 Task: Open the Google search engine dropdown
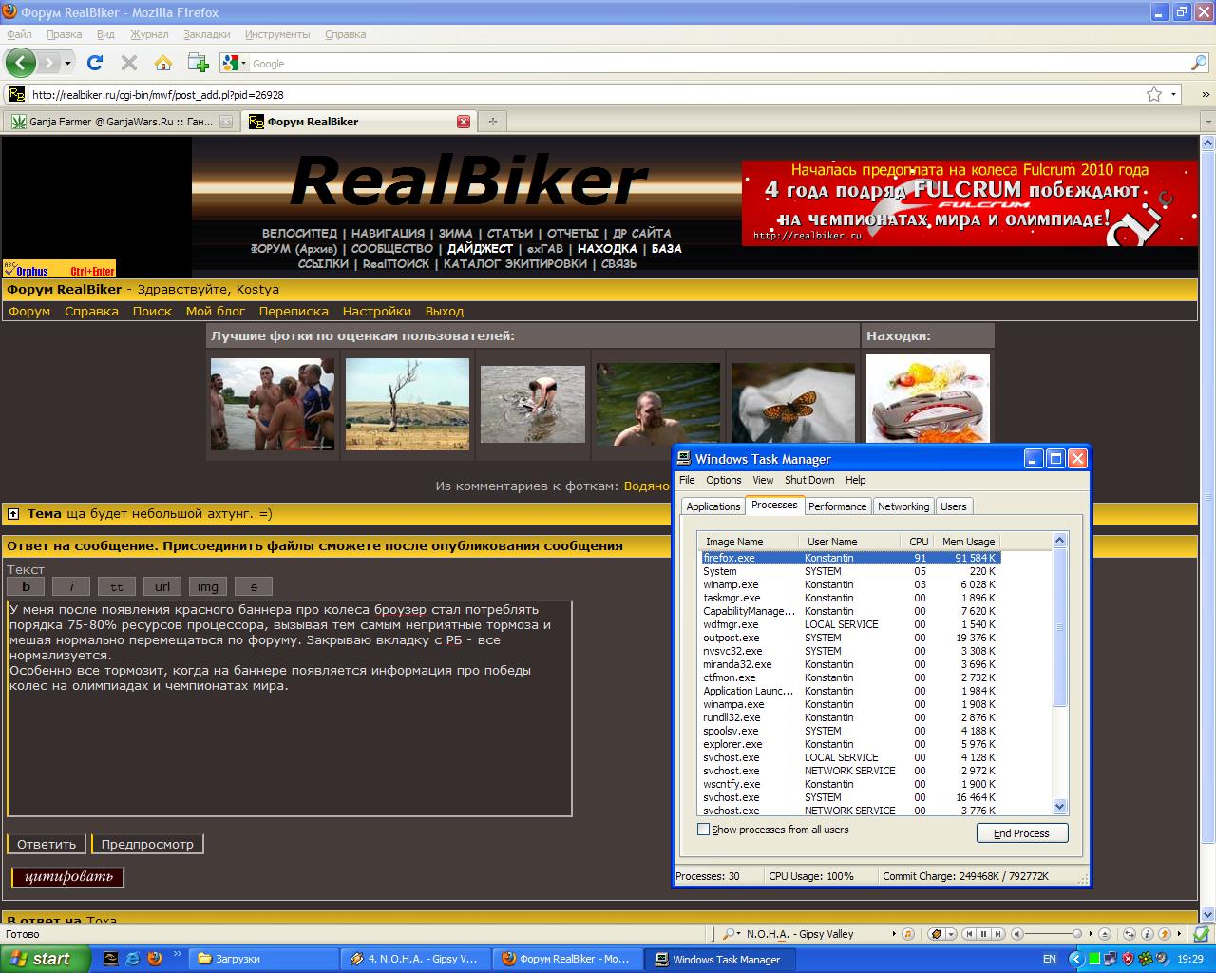coord(234,64)
